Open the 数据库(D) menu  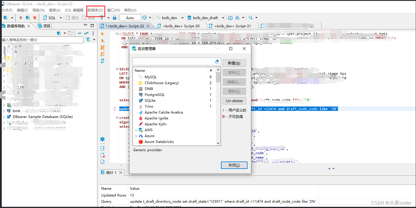(x=95, y=10)
